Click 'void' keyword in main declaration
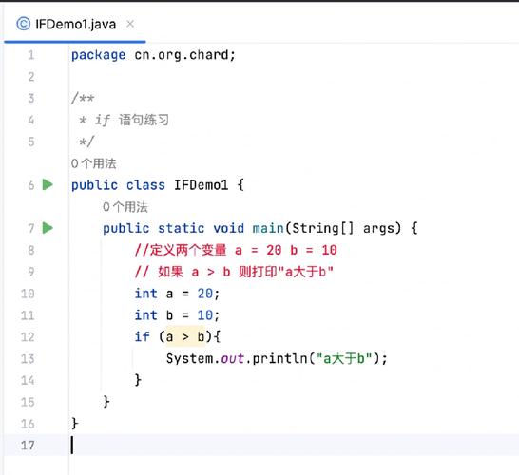 point(228,228)
